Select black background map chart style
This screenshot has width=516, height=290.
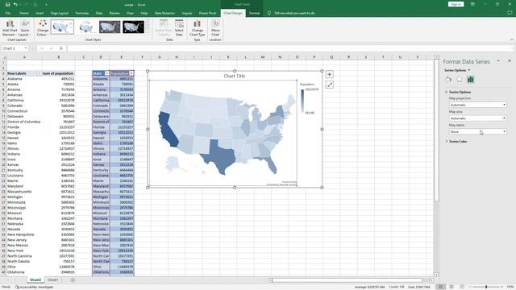coord(133,27)
